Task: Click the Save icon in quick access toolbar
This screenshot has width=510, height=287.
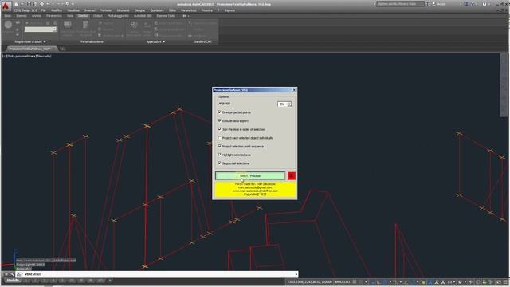Action: coord(29,4)
